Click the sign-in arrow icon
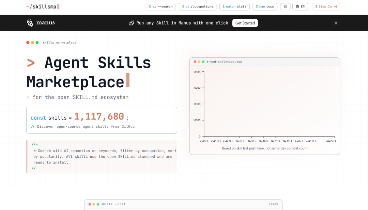Screen dimensions: 368x210 335,6
